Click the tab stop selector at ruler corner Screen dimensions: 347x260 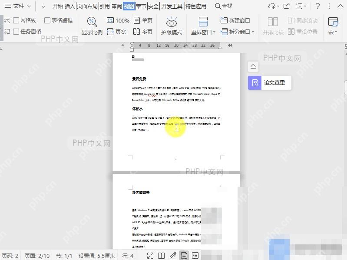1,48
